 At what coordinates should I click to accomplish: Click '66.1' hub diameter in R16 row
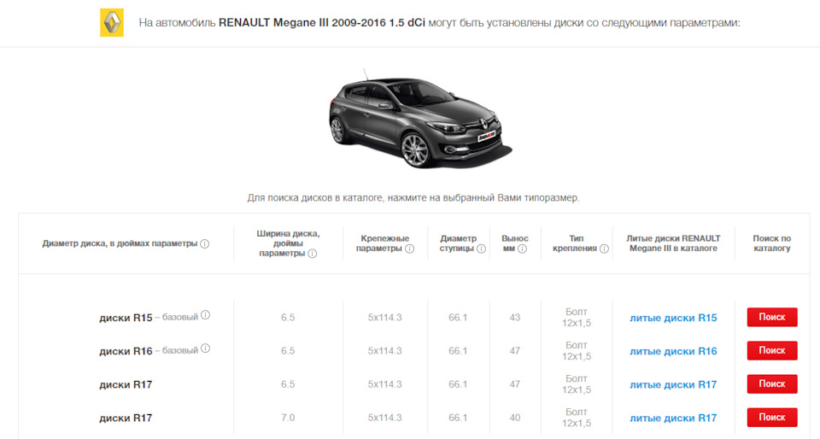tap(458, 351)
